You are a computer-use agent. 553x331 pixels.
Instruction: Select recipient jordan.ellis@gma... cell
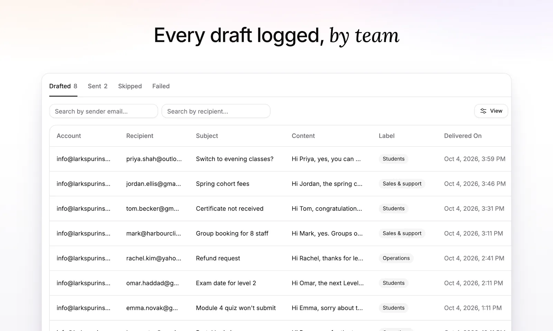pos(153,184)
